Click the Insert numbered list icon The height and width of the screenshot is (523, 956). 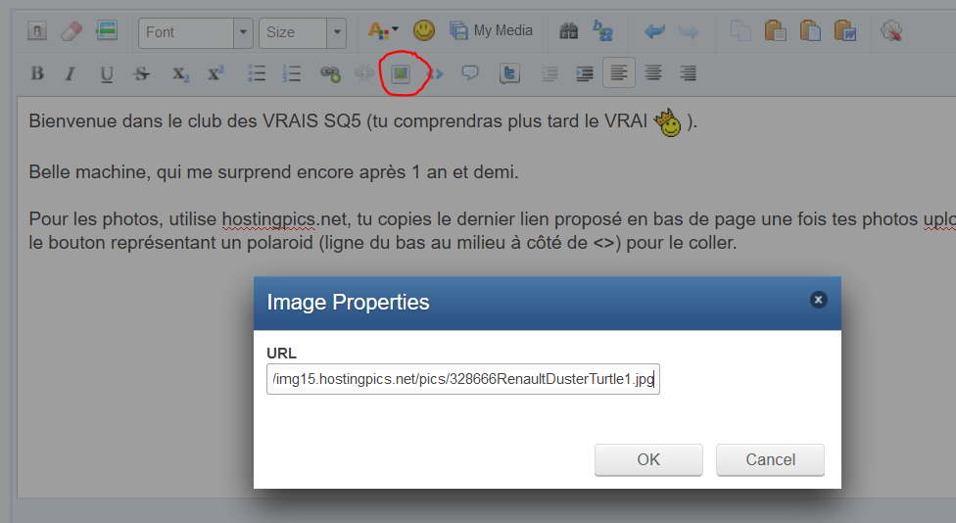click(x=291, y=73)
